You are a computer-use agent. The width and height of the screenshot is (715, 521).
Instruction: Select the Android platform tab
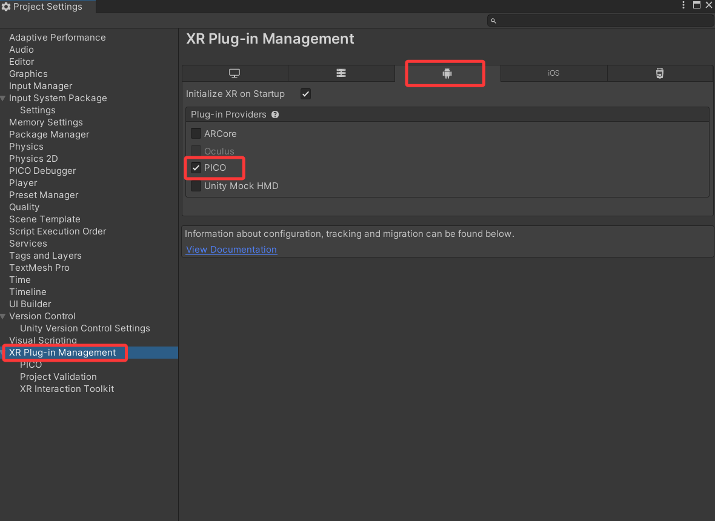click(447, 73)
